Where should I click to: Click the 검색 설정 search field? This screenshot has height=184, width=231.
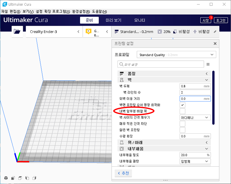coord(161,64)
